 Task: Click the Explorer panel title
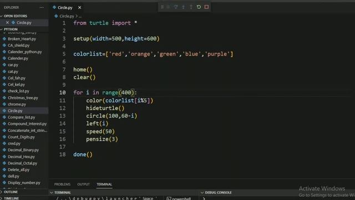click(11, 7)
